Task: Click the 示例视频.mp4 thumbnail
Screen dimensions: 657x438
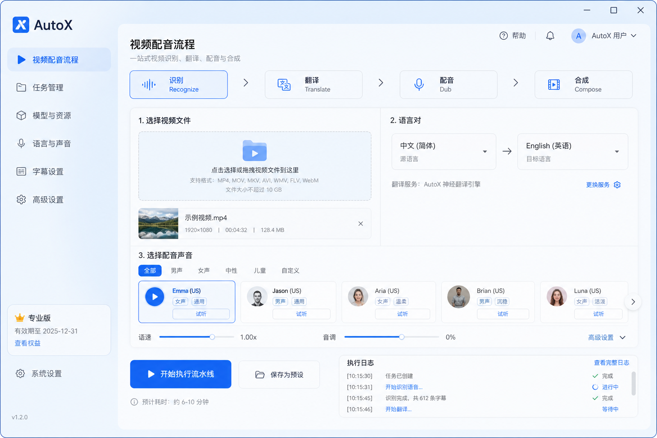Action: (x=158, y=223)
